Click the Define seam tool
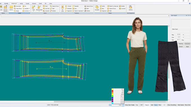 tap(11, 8)
